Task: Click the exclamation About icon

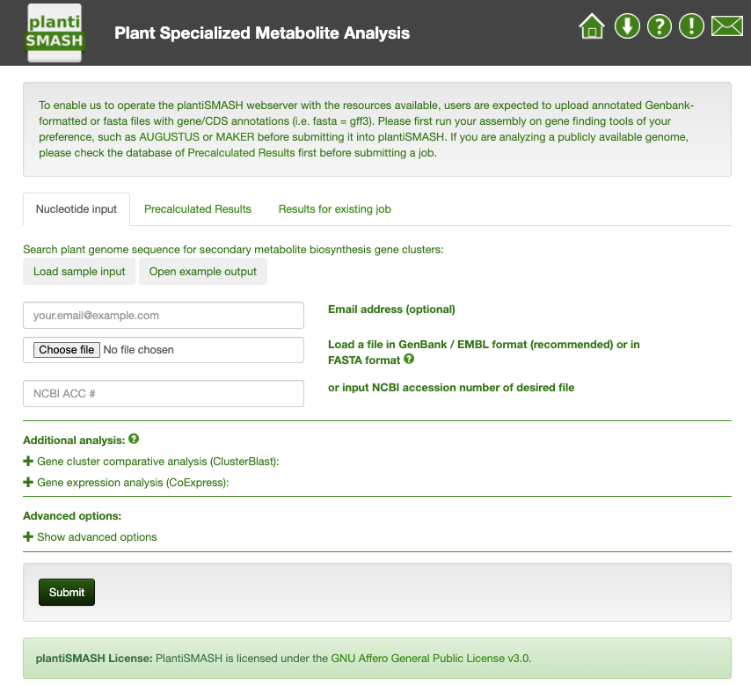Action: pyautogui.click(x=691, y=26)
